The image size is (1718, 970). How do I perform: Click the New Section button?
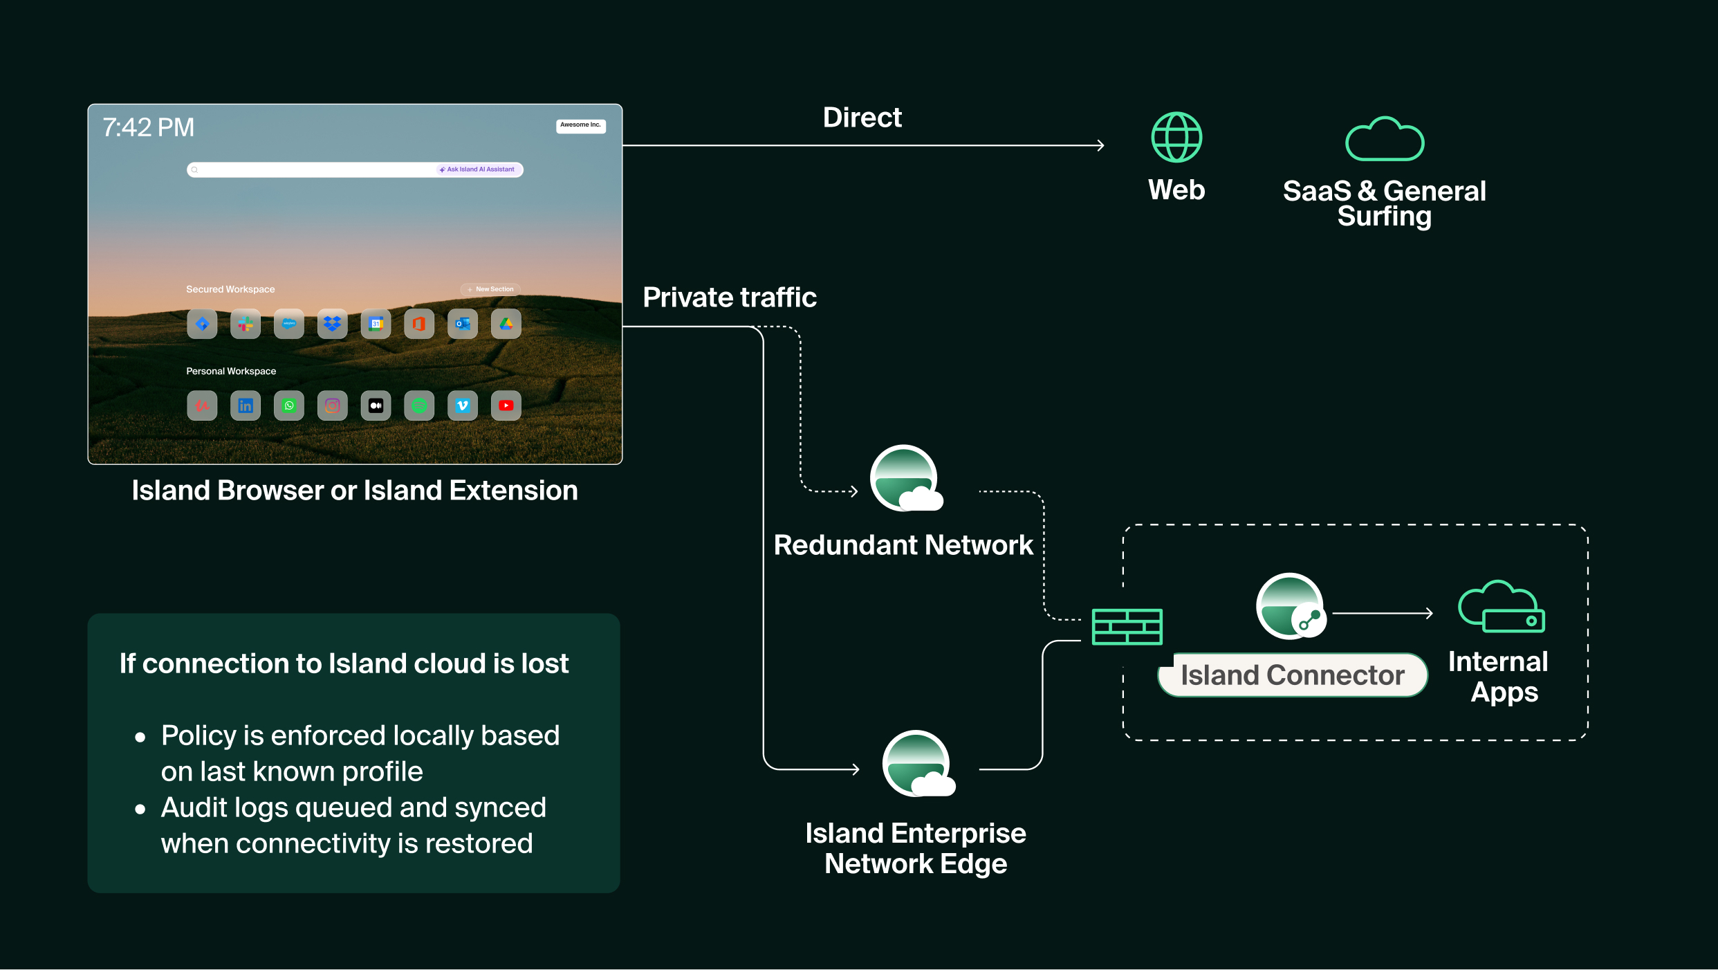491,289
